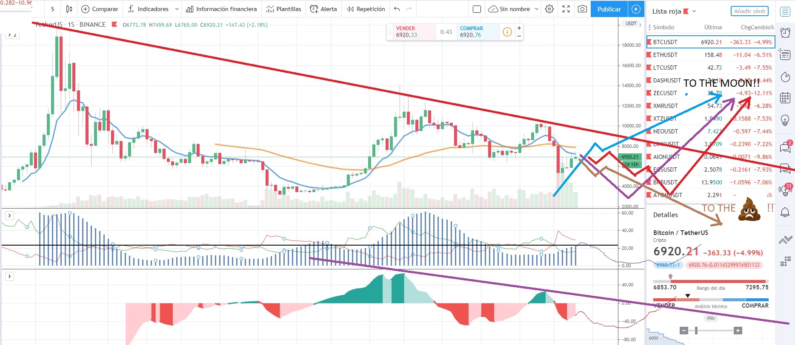Select BTCUSDT in the watchlist
795x345 pixels.
point(711,42)
